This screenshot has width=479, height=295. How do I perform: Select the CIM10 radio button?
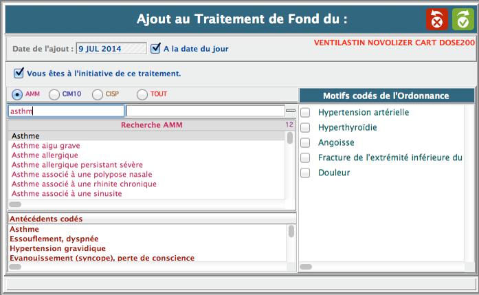pyautogui.click(x=54, y=94)
